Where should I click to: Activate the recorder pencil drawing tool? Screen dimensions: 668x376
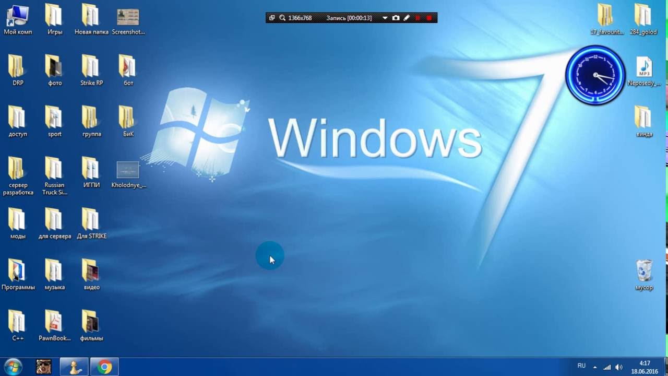(x=407, y=18)
